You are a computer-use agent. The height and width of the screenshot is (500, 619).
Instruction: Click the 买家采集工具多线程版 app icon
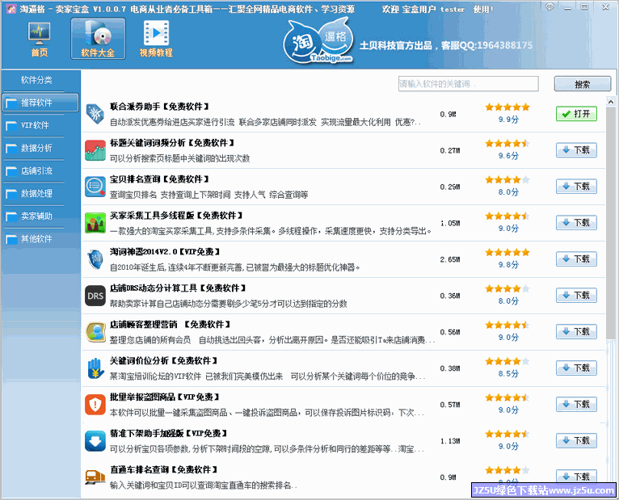(95, 224)
